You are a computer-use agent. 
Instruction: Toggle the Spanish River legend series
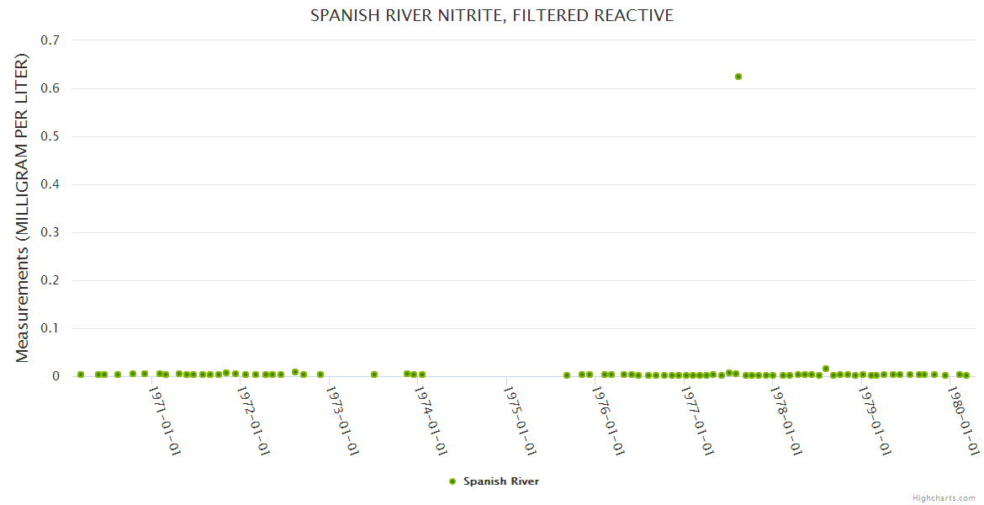pyautogui.click(x=500, y=481)
